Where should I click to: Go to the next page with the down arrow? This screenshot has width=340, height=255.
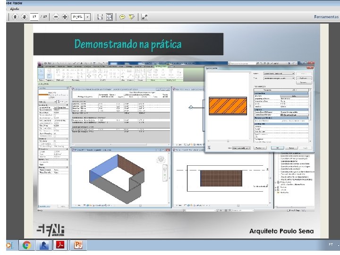click(24, 17)
